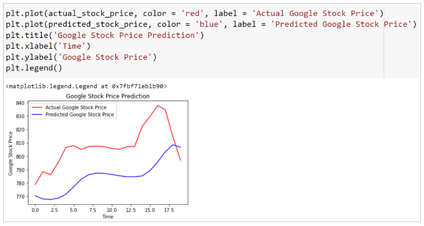Click the blue line's peak near 808
424x226 pixels.
173,145
